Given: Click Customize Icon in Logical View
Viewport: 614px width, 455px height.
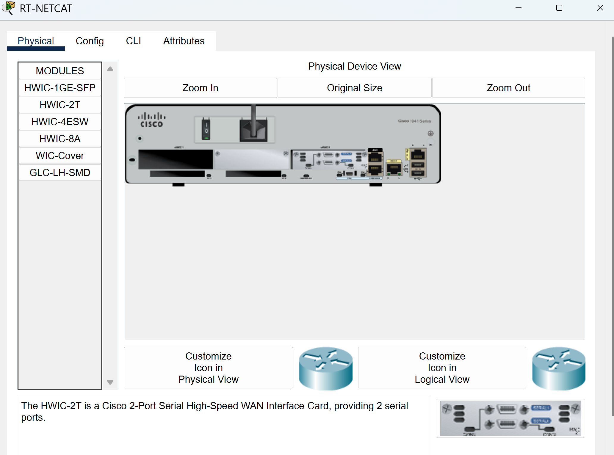Looking at the screenshot, I should point(442,368).
